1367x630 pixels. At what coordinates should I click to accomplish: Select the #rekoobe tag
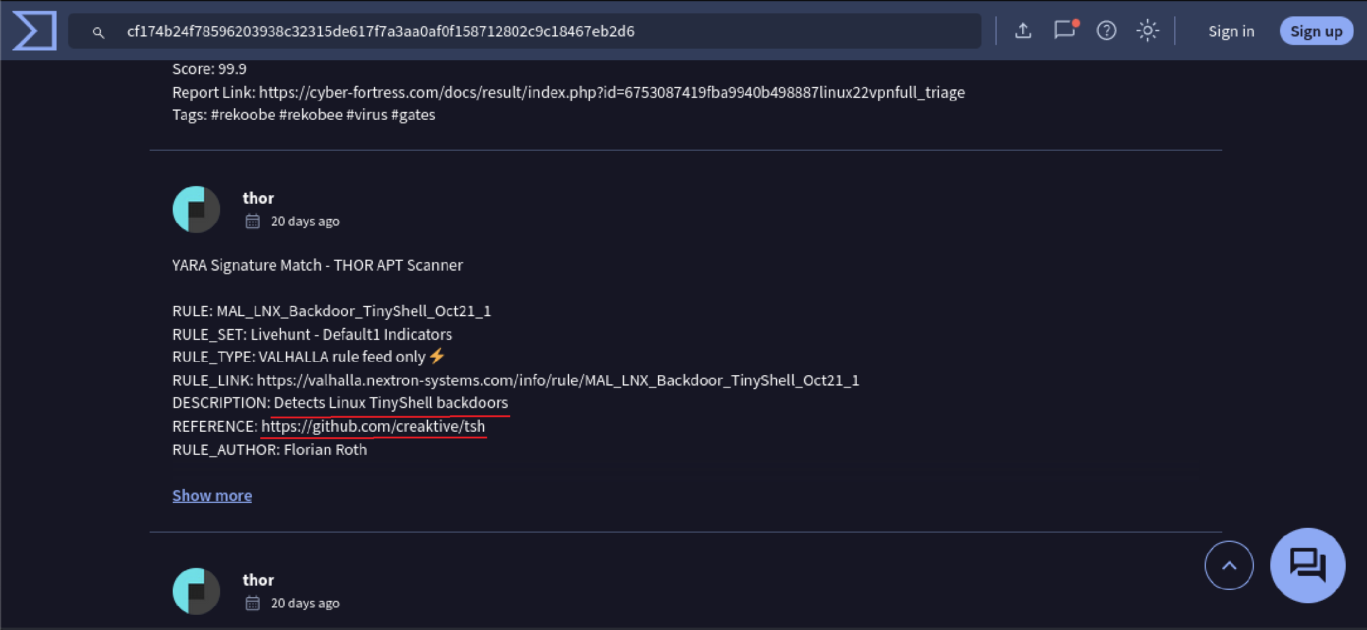click(242, 114)
